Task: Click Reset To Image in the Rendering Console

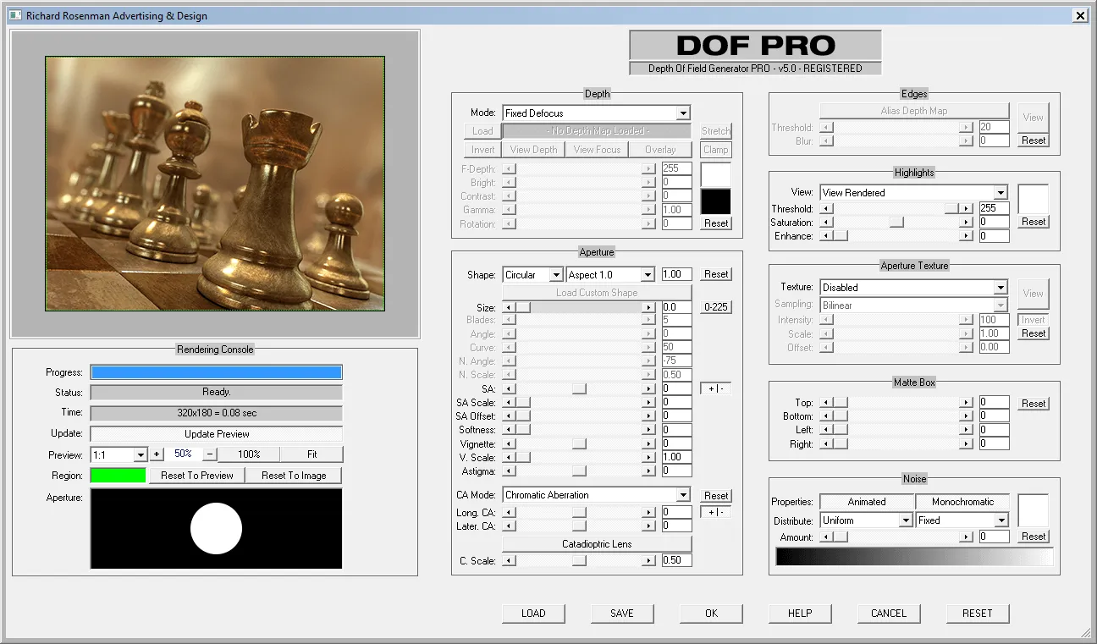Action: (x=293, y=475)
